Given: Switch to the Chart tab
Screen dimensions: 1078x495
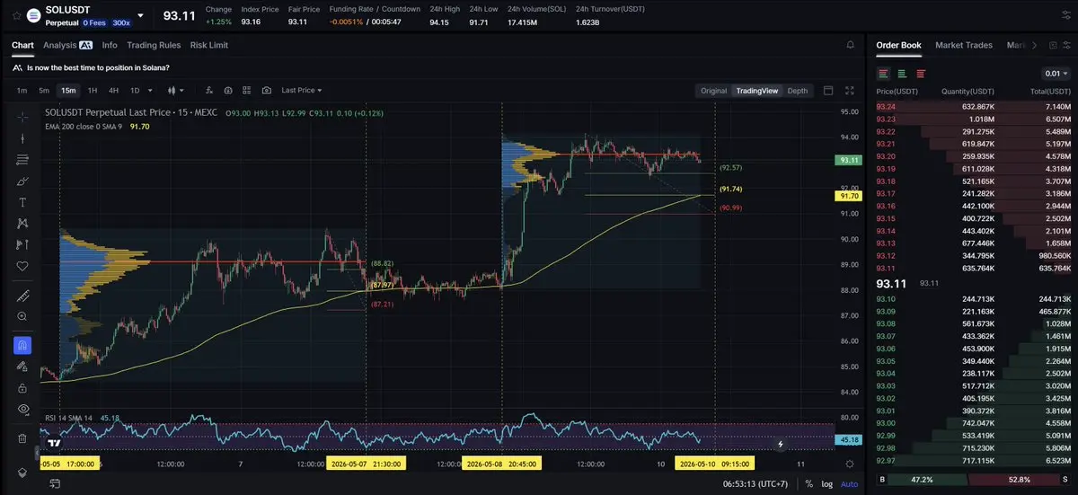Looking at the screenshot, I should click(x=22, y=45).
